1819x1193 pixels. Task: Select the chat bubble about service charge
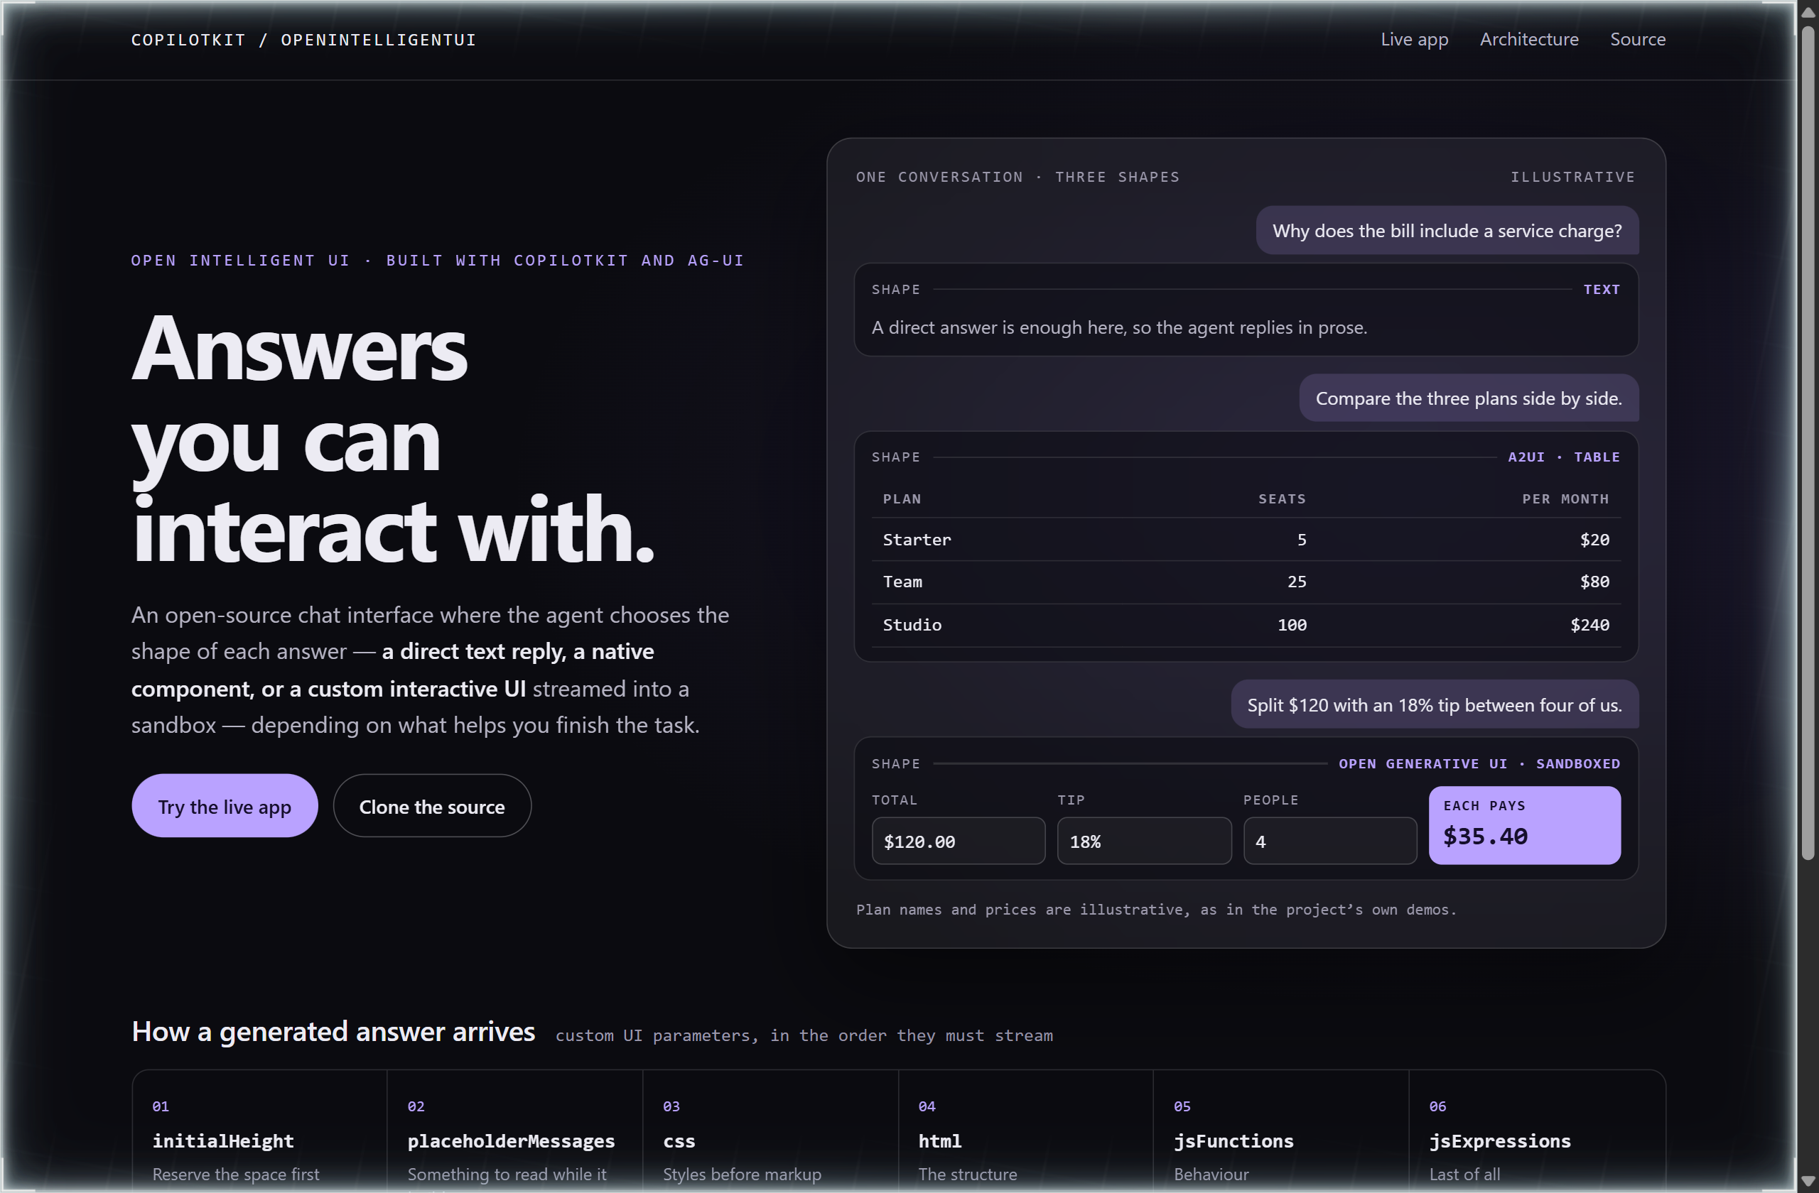[x=1447, y=230]
